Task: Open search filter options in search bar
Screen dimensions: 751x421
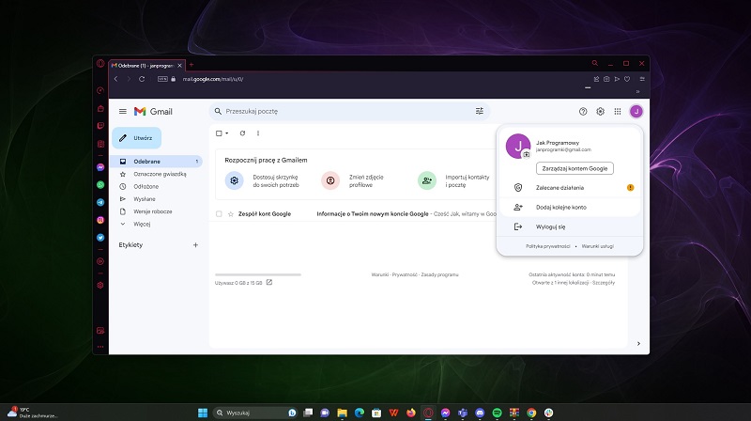Action: click(x=480, y=111)
